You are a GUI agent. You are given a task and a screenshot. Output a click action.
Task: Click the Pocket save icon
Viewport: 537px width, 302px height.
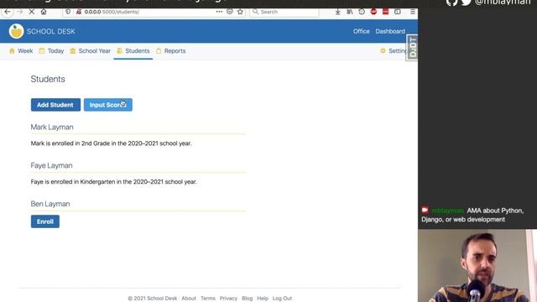(x=230, y=12)
